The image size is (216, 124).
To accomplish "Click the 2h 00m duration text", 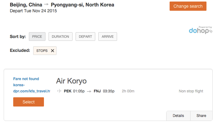I will pyautogui.click(x=128, y=91).
